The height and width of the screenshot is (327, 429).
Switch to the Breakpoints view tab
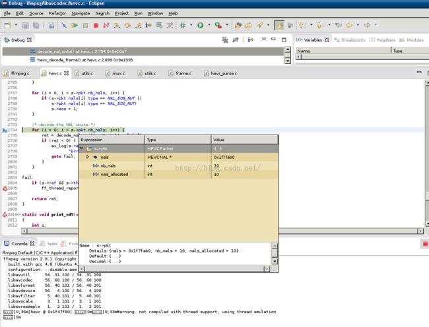point(350,40)
